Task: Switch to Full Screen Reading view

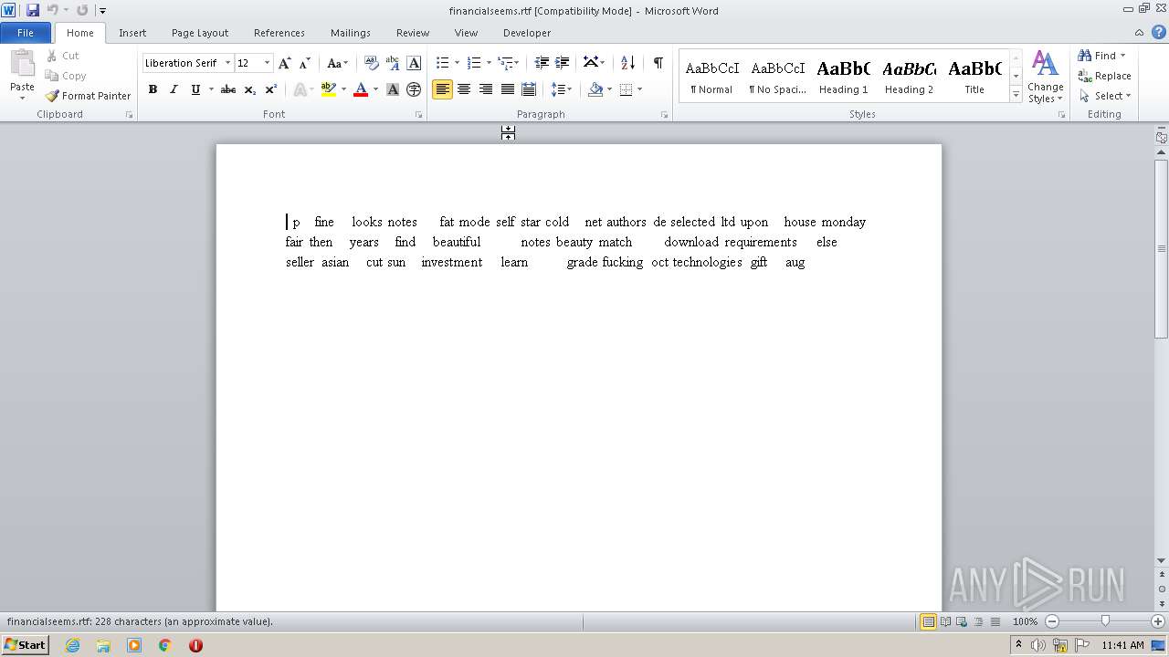Action: [945, 621]
